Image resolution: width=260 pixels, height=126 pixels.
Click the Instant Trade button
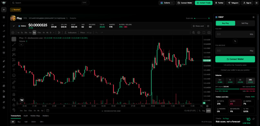coord(204,3)
